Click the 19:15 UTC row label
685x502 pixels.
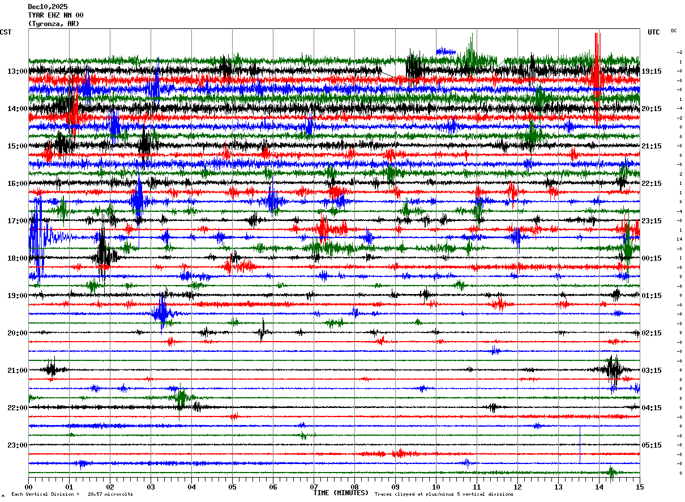click(652, 71)
